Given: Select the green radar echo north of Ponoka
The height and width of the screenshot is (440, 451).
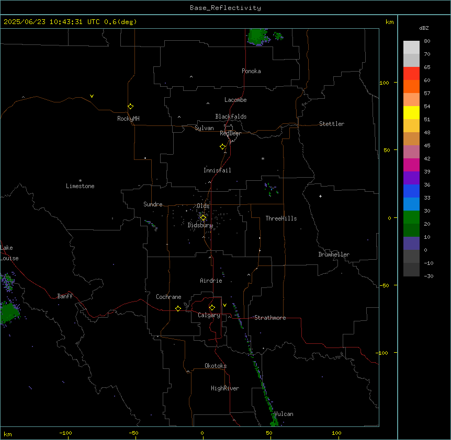Looking at the screenshot, I should click(x=256, y=37).
